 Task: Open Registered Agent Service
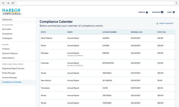pos(13,69)
